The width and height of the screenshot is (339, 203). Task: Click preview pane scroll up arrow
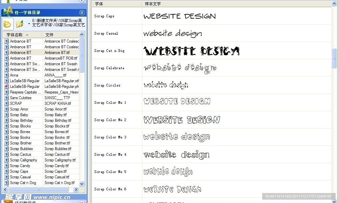coord(334,3)
